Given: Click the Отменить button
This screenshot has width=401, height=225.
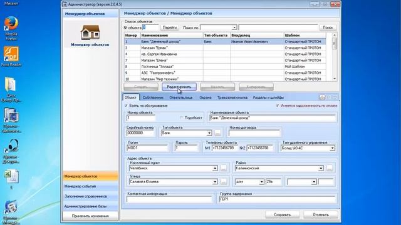Looking at the screenshot, I should pyautogui.click(x=321, y=215).
